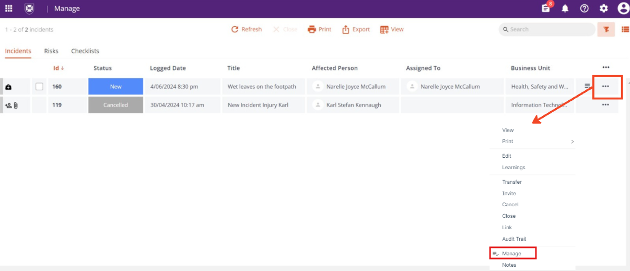
Task: Open the help question mark icon
Action: click(585, 8)
